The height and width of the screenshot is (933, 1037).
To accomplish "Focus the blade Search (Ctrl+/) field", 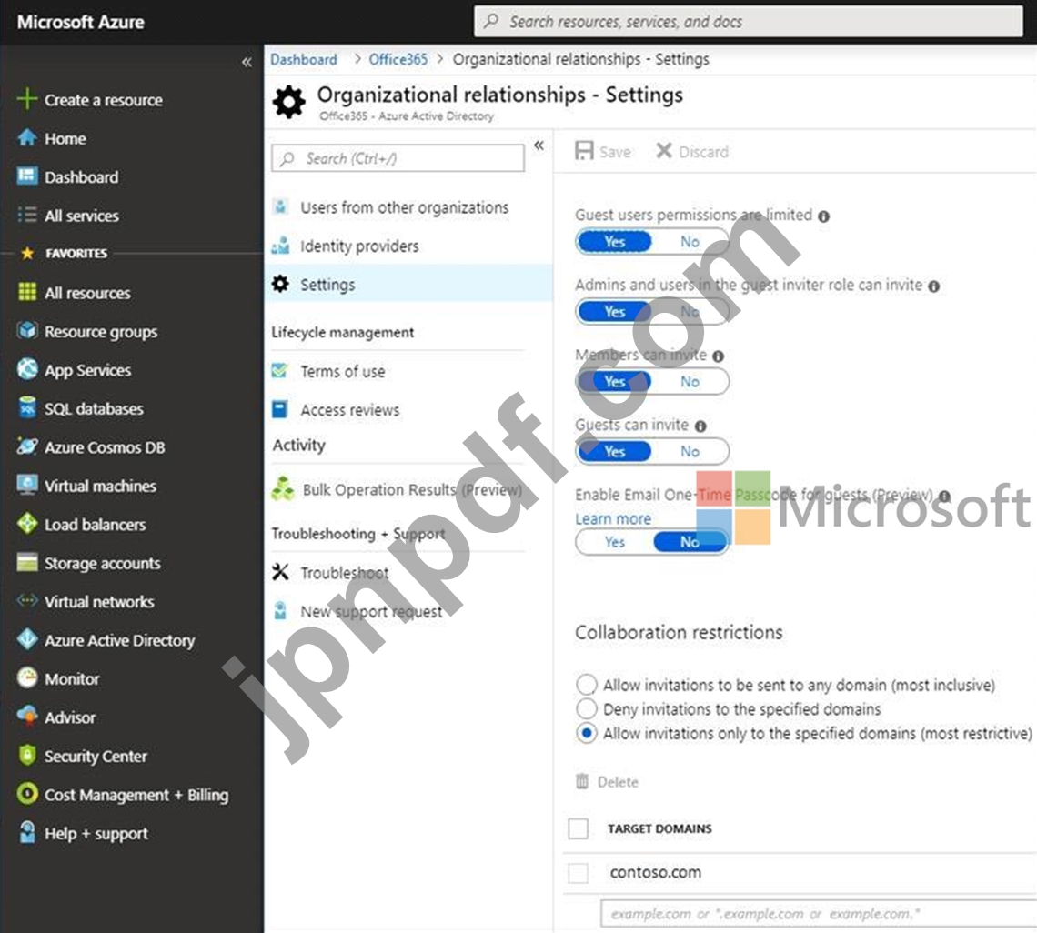I will click(x=398, y=159).
